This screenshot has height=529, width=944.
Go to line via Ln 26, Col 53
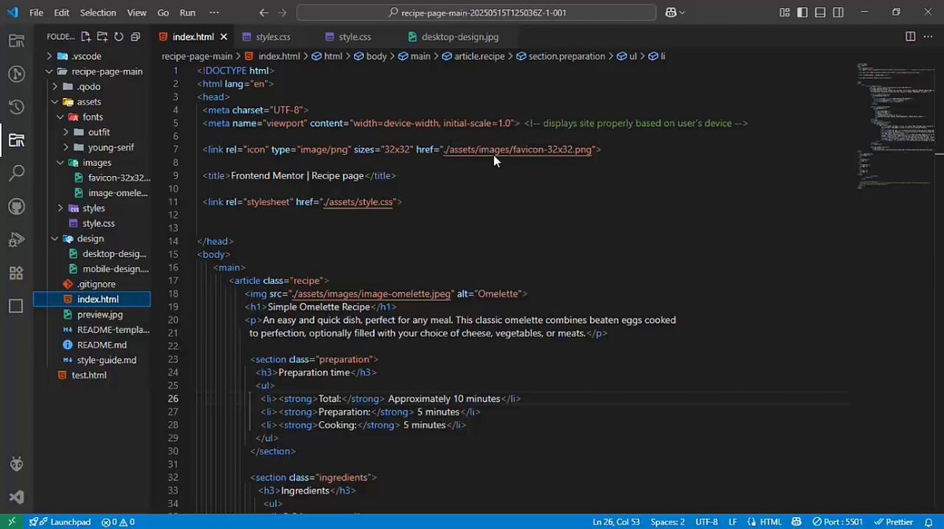coord(616,522)
